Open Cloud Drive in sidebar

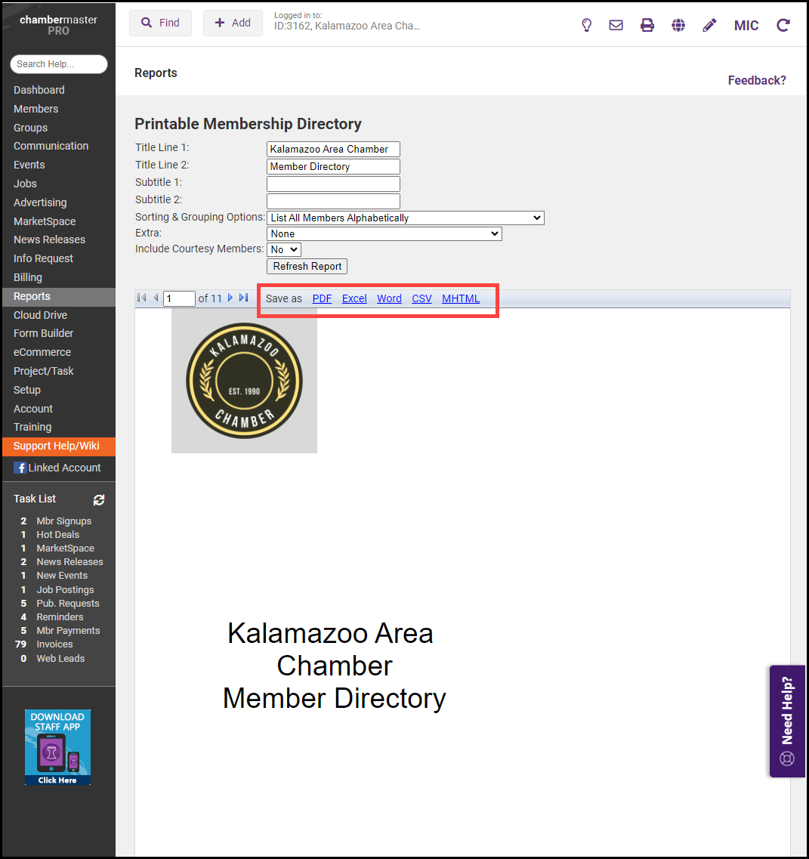coord(41,315)
